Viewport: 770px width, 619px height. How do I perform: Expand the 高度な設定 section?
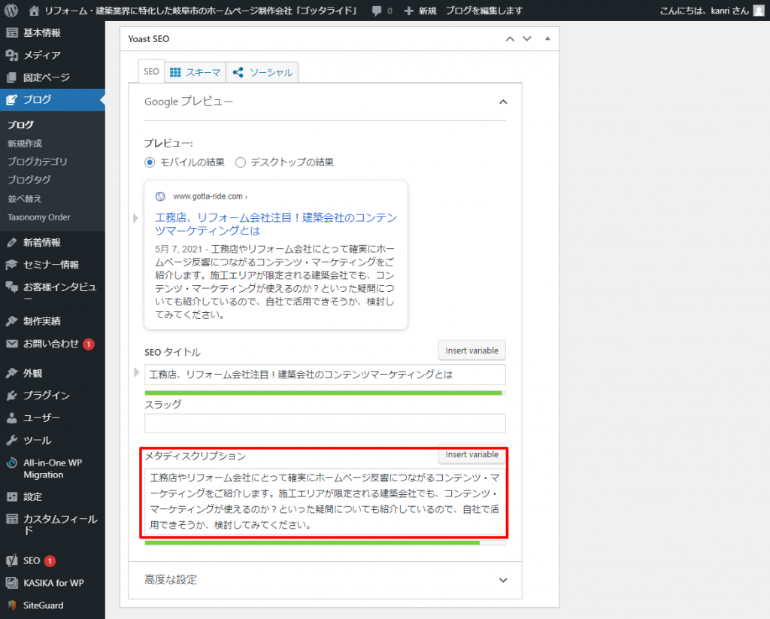pos(503,580)
